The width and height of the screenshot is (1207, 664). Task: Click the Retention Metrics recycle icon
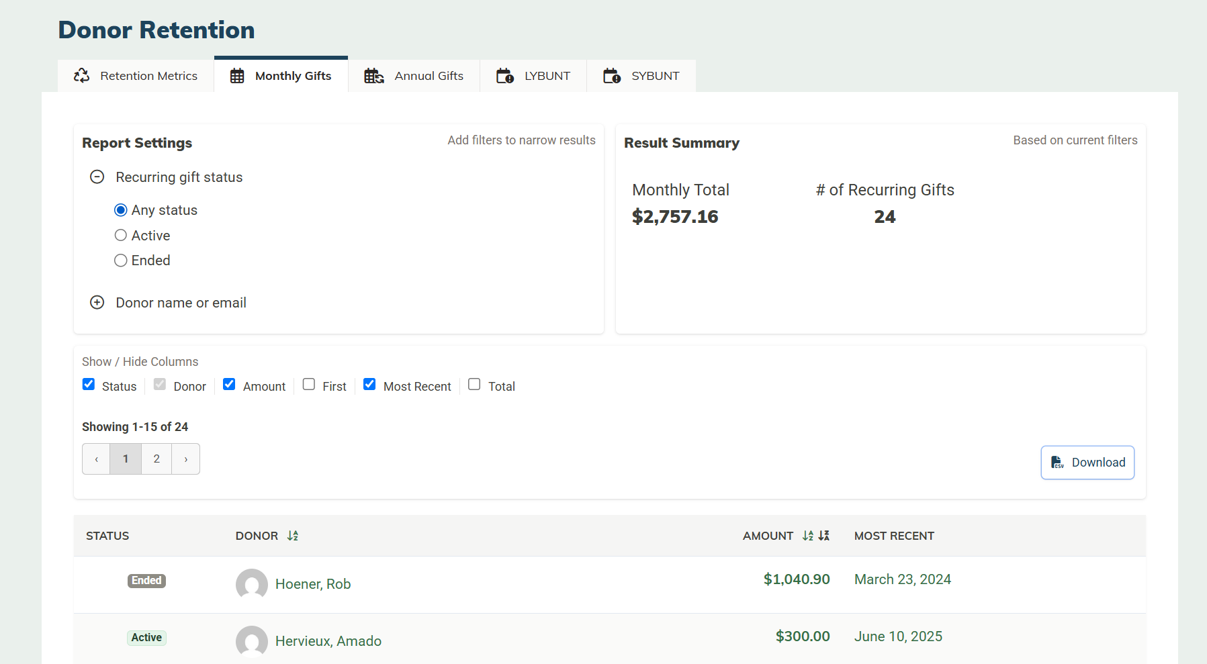point(82,76)
